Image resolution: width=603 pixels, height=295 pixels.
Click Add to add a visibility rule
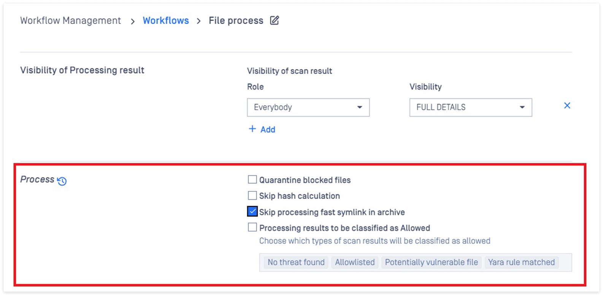click(x=268, y=129)
